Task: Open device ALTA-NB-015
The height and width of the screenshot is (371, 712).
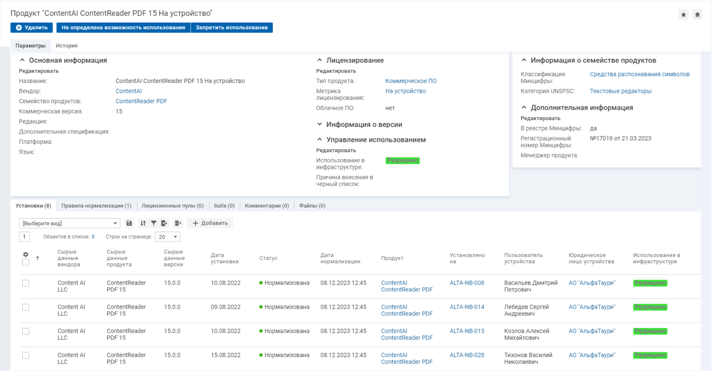Action: [x=467, y=331]
